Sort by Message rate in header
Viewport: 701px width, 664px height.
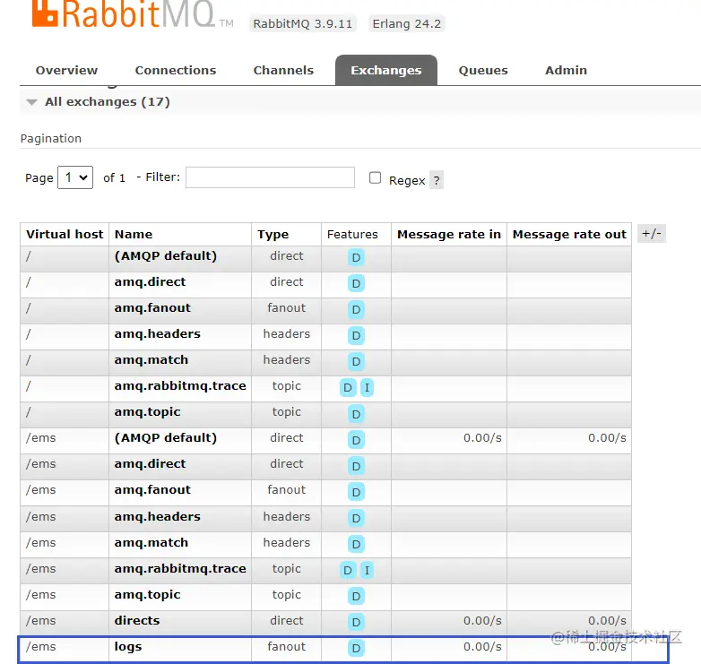pyautogui.click(x=449, y=234)
